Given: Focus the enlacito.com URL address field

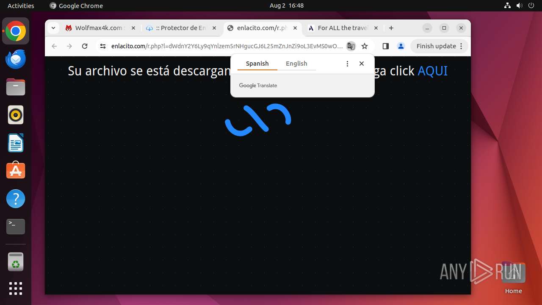Looking at the screenshot, I should pyautogui.click(x=227, y=46).
